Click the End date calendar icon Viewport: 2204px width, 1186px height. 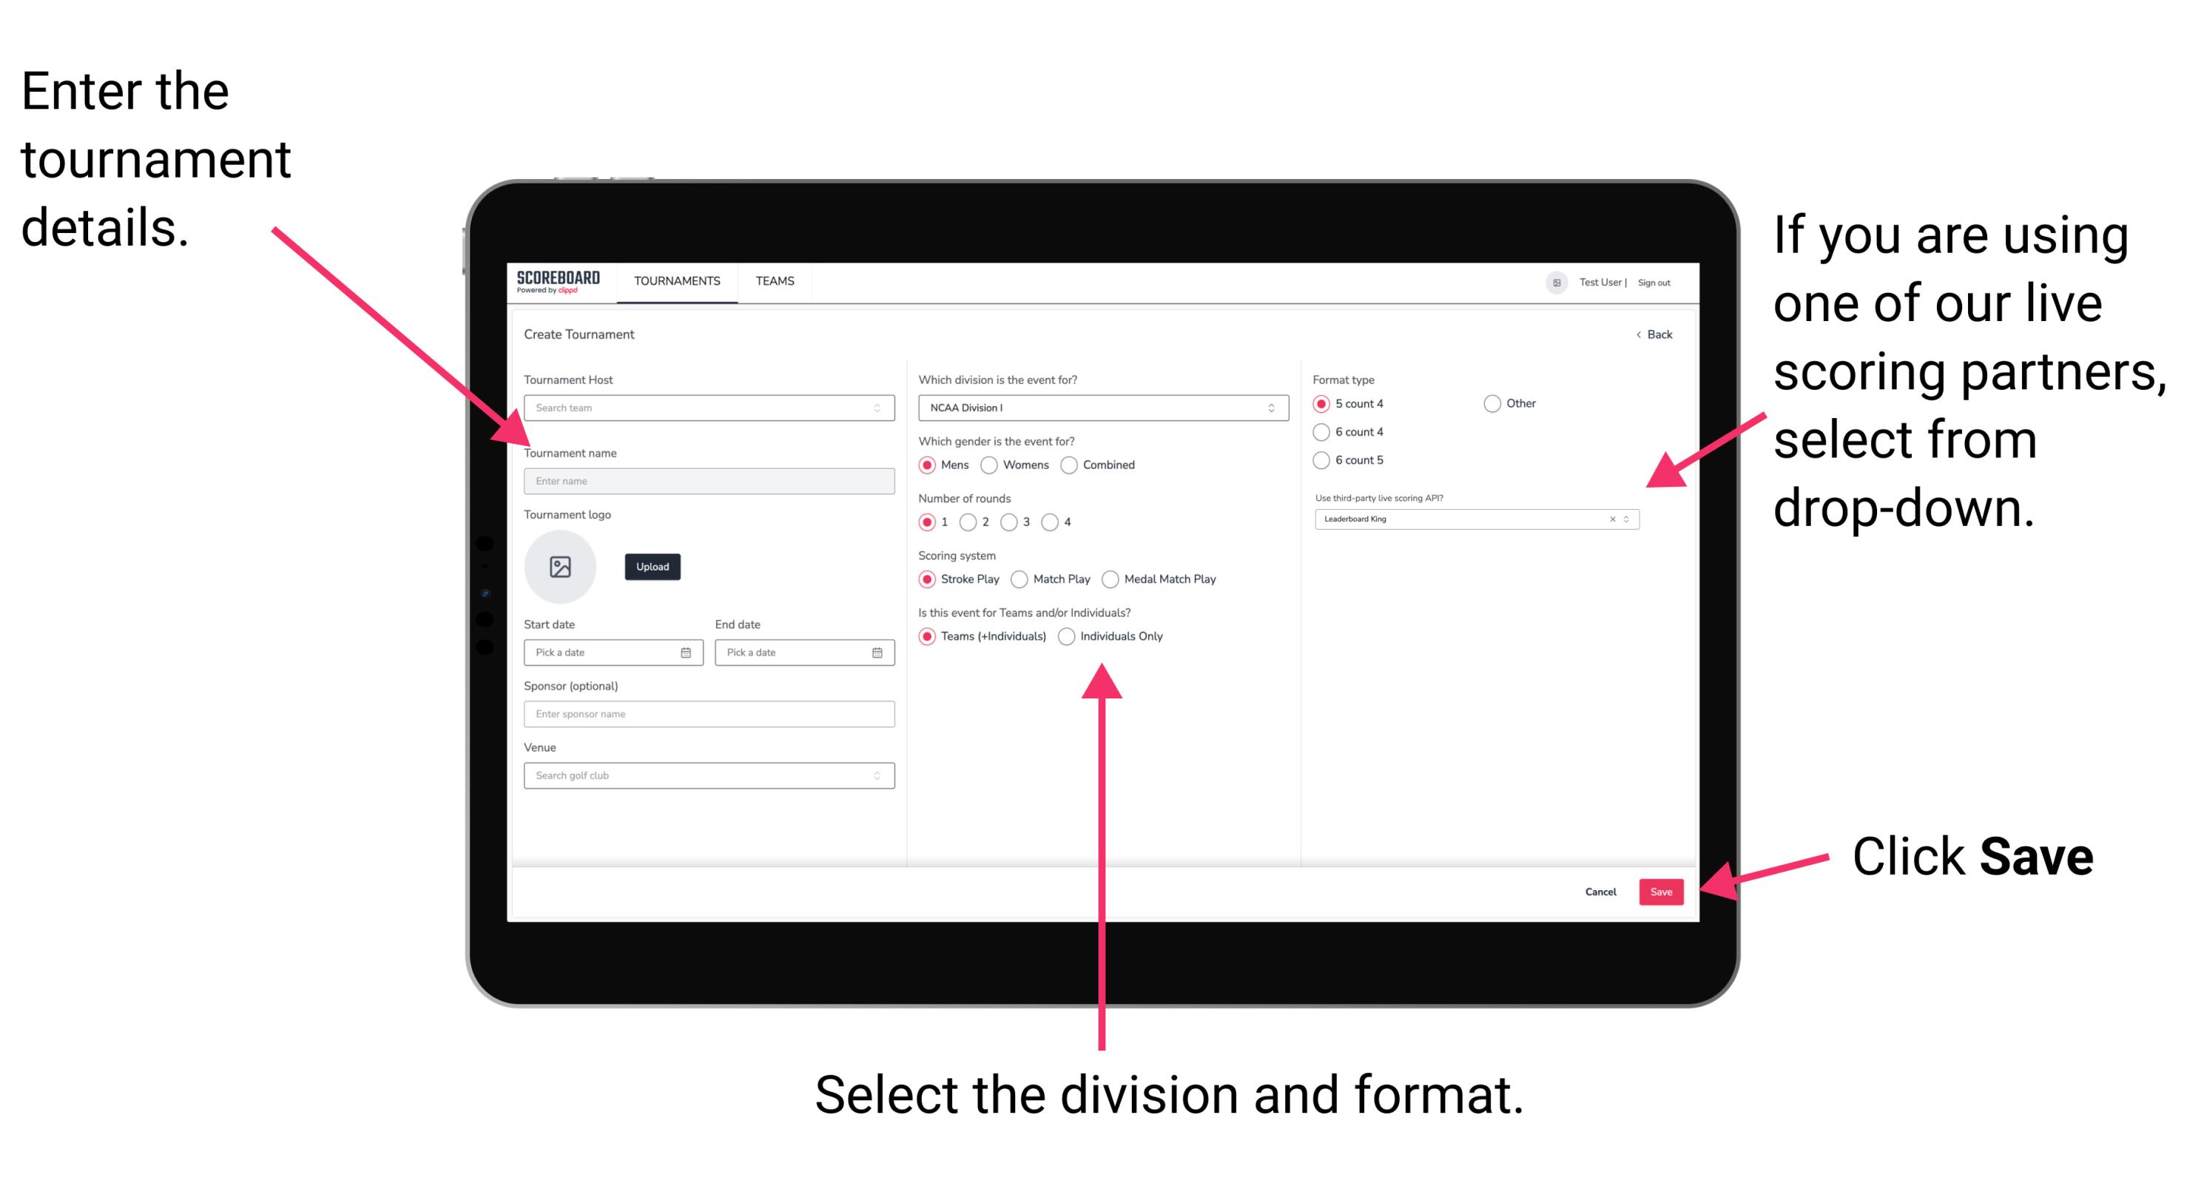[879, 653]
